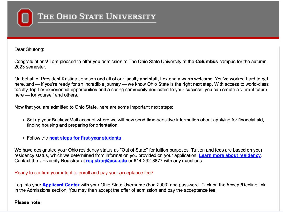This screenshot has width=283, height=212.
Task: Open next steps for first-year students link
Action: point(85,138)
